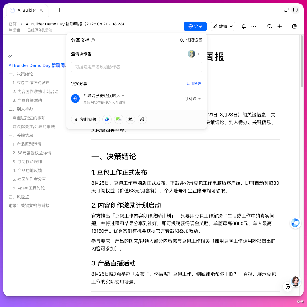Click the small comment panel icon bottom right
The width and height of the screenshot is (307, 307).
(288, 287)
